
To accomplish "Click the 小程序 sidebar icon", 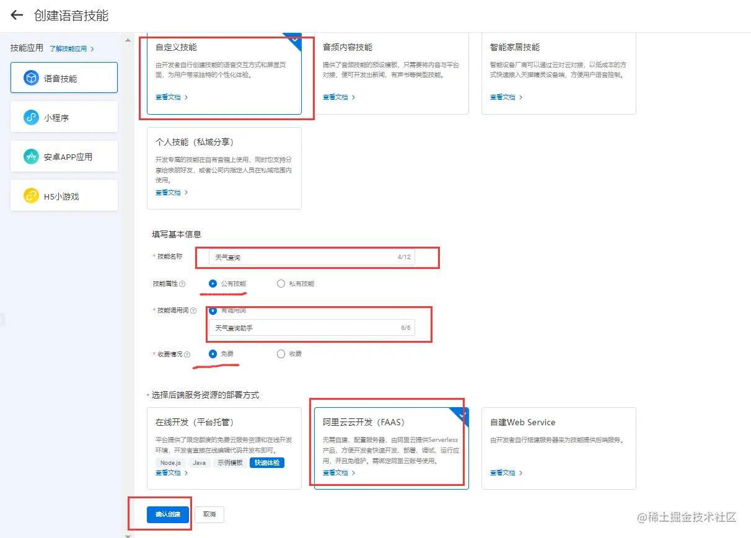I will click(31, 117).
